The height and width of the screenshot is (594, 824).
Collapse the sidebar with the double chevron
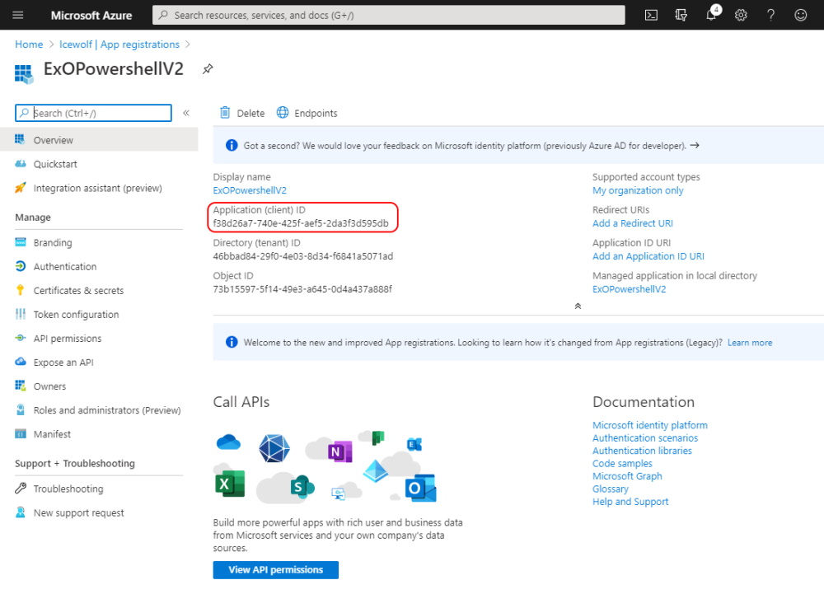(x=186, y=113)
